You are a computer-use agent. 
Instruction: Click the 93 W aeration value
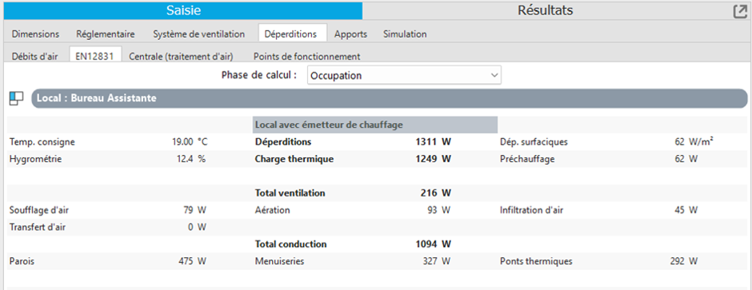pos(440,210)
